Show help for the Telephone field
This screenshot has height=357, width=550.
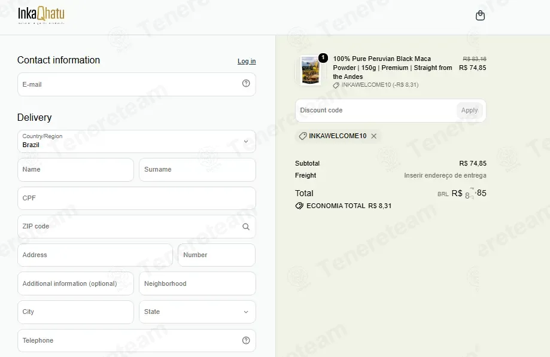246,340
